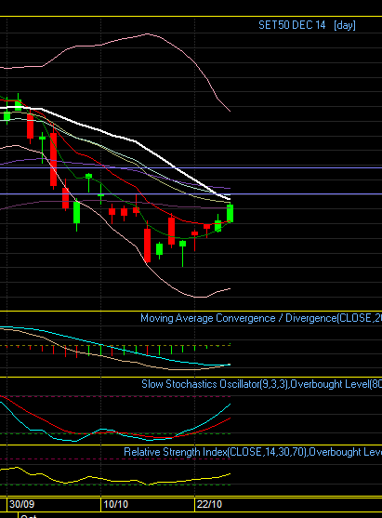Select the Moving Average Convergence / Divergence label
The height and width of the screenshot is (518, 382).
[238, 318]
